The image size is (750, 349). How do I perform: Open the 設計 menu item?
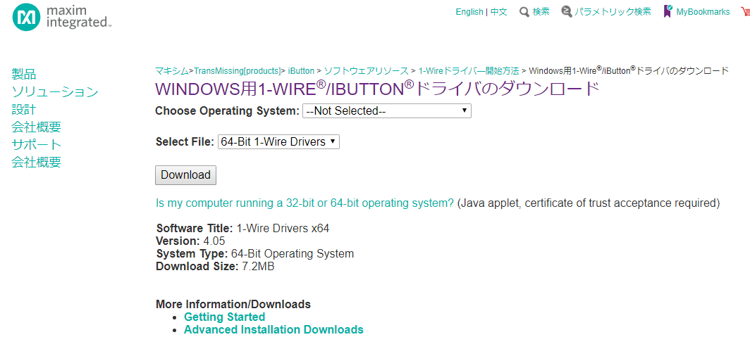pos(24,109)
